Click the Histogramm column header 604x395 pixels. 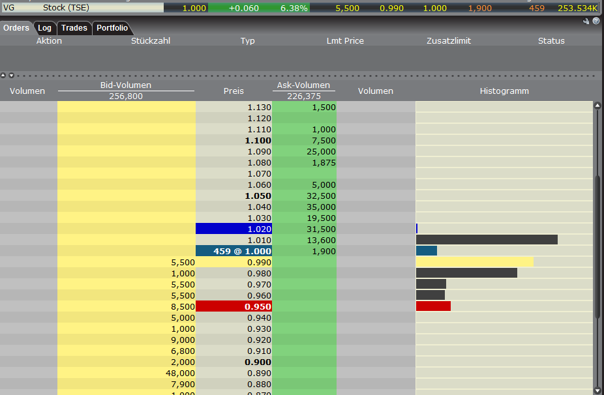point(504,91)
